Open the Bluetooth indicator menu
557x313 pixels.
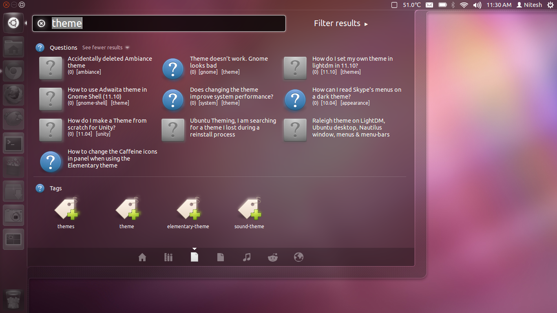point(453,5)
